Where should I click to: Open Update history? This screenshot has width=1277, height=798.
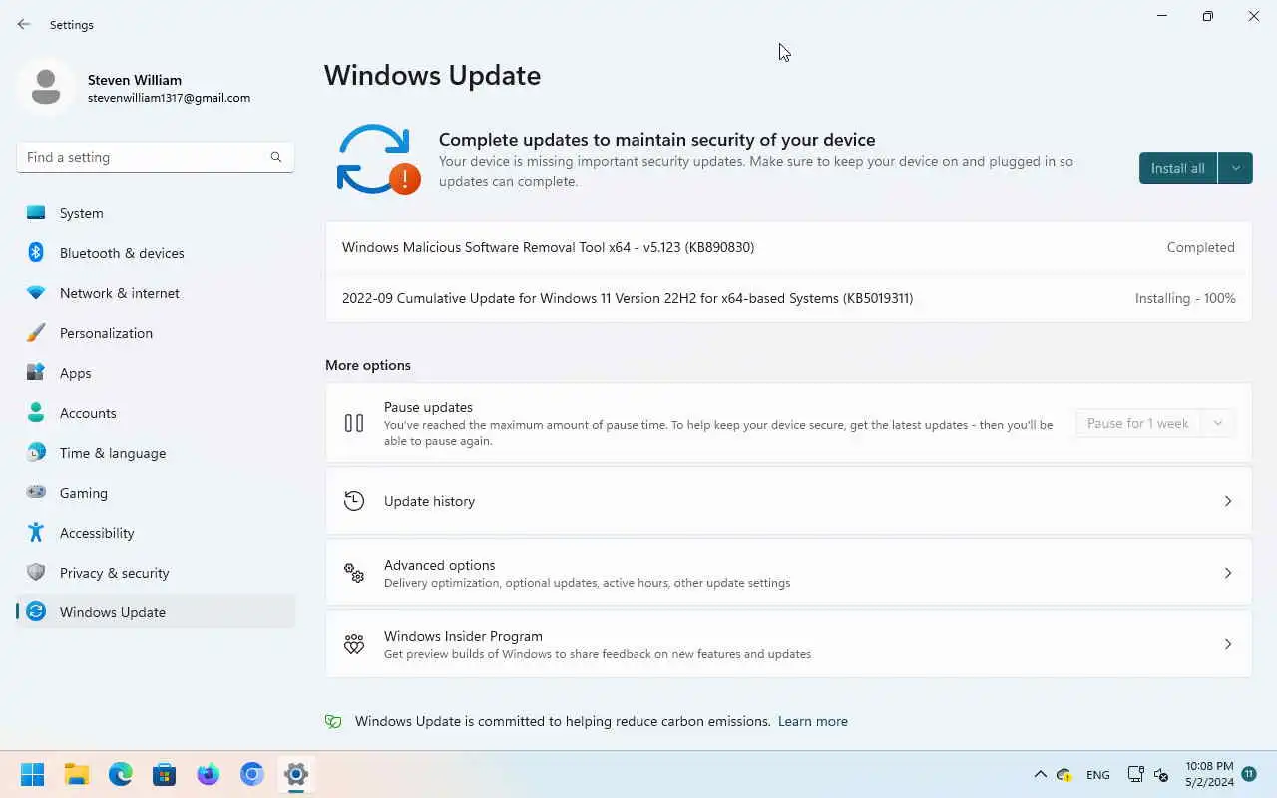[788, 501]
